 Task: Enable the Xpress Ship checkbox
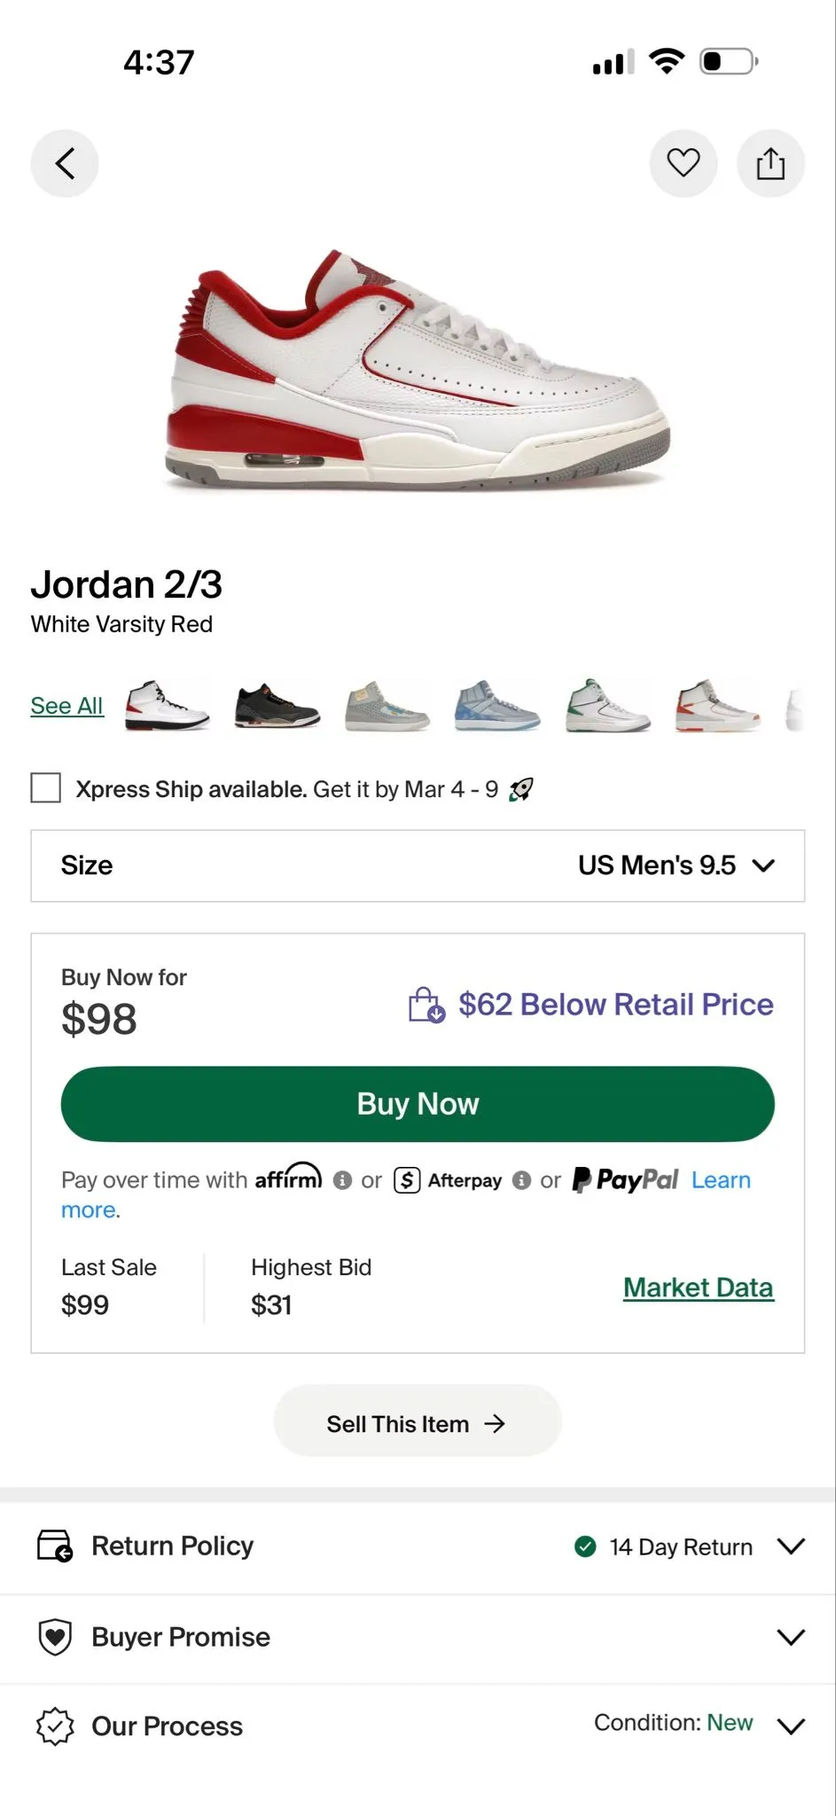pyautogui.click(x=46, y=787)
